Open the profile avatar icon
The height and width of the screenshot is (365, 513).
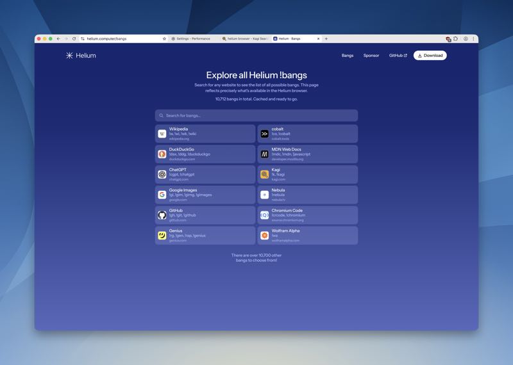tap(466, 38)
